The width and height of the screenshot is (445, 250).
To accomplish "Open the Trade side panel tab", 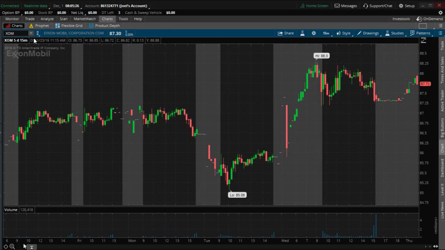I will click(442, 45).
